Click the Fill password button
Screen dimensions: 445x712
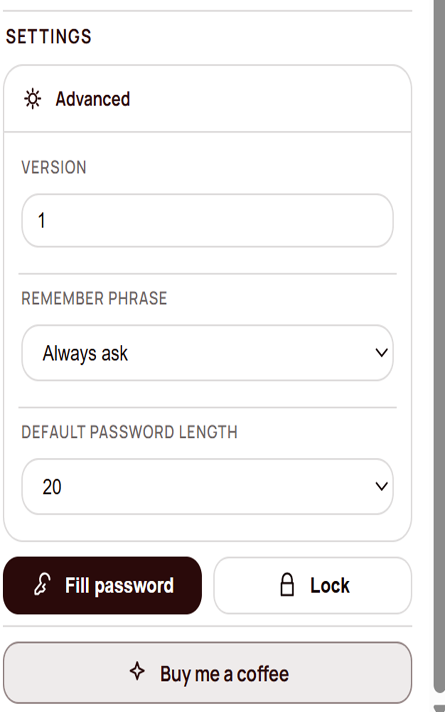coord(102,585)
